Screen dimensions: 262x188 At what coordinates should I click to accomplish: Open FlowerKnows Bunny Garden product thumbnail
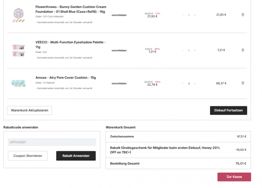tap(18, 15)
